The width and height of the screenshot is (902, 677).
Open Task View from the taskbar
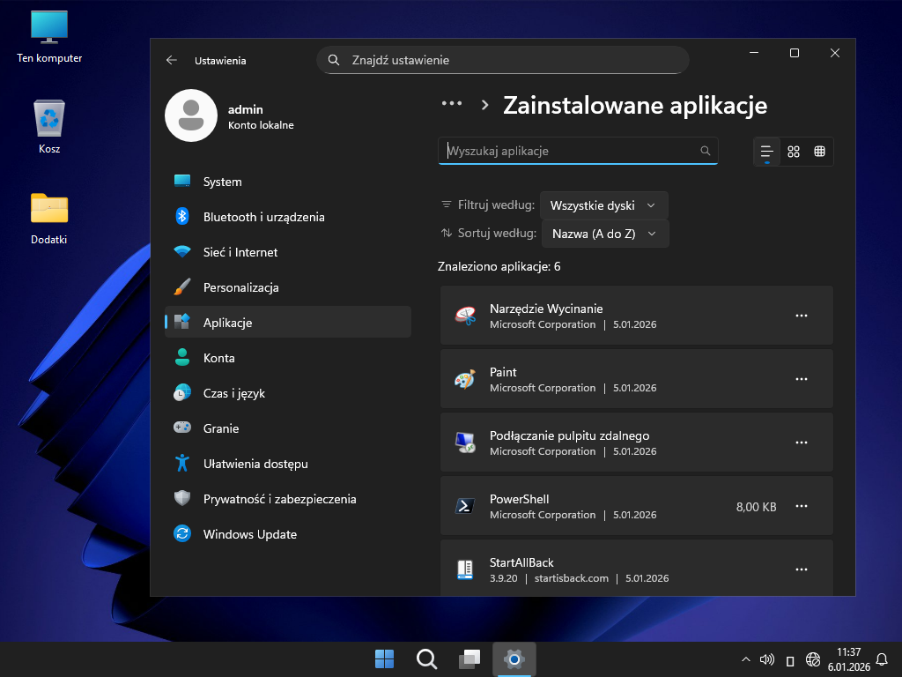[x=469, y=659]
